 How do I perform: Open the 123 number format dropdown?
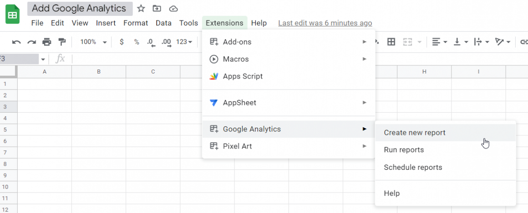pyautogui.click(x=184, y=42)
